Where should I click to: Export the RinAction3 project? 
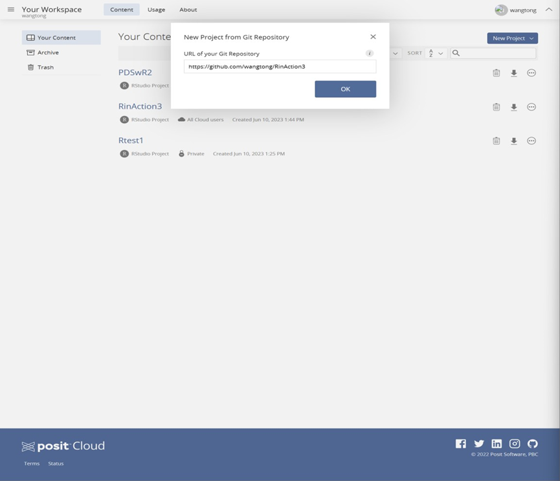[x=513, y=107]
